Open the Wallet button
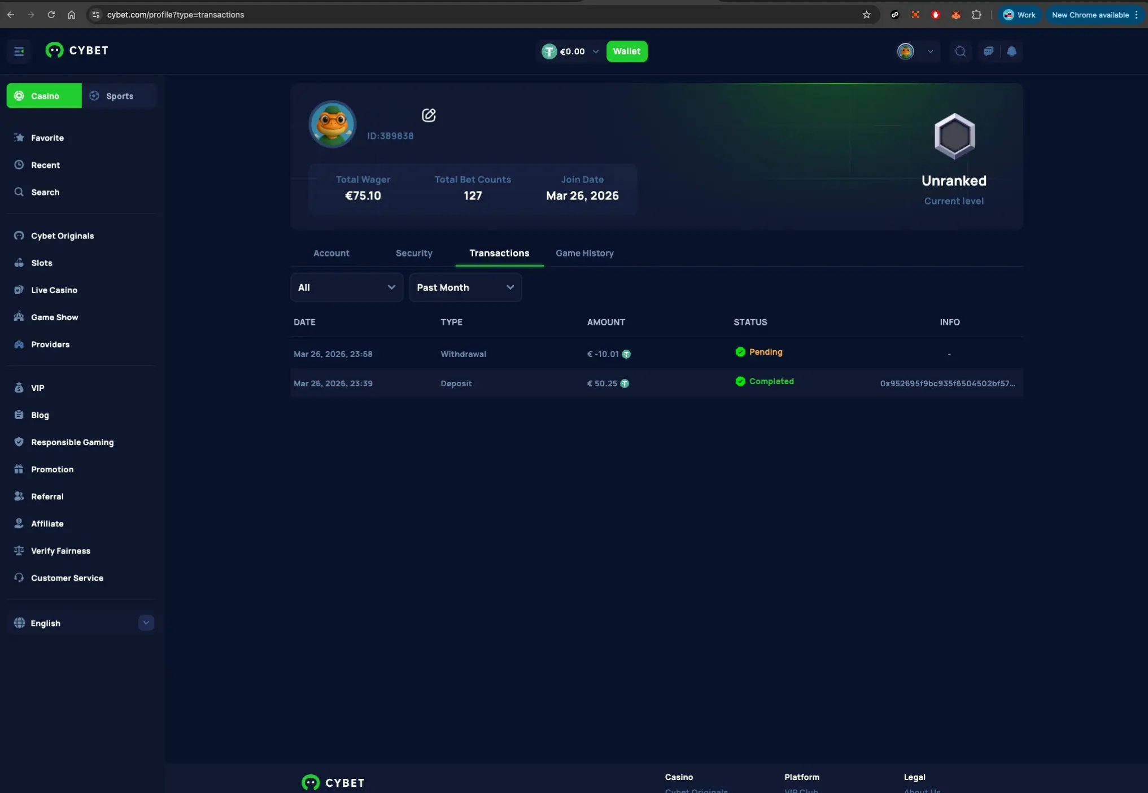The image size is (1148, 793). tap(627, 51)
